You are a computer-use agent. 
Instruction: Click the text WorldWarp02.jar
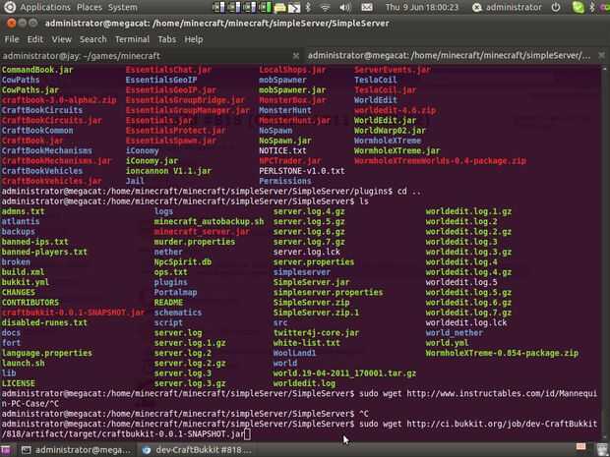390,131
